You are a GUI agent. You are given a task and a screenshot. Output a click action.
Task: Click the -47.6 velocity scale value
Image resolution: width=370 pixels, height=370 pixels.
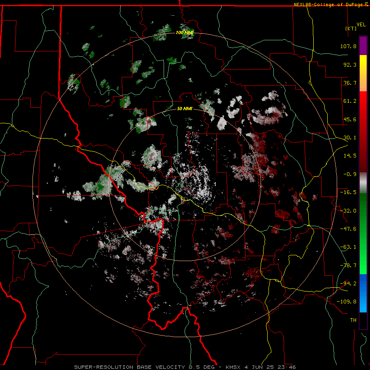pyautogui.click(x=348, y=229)
